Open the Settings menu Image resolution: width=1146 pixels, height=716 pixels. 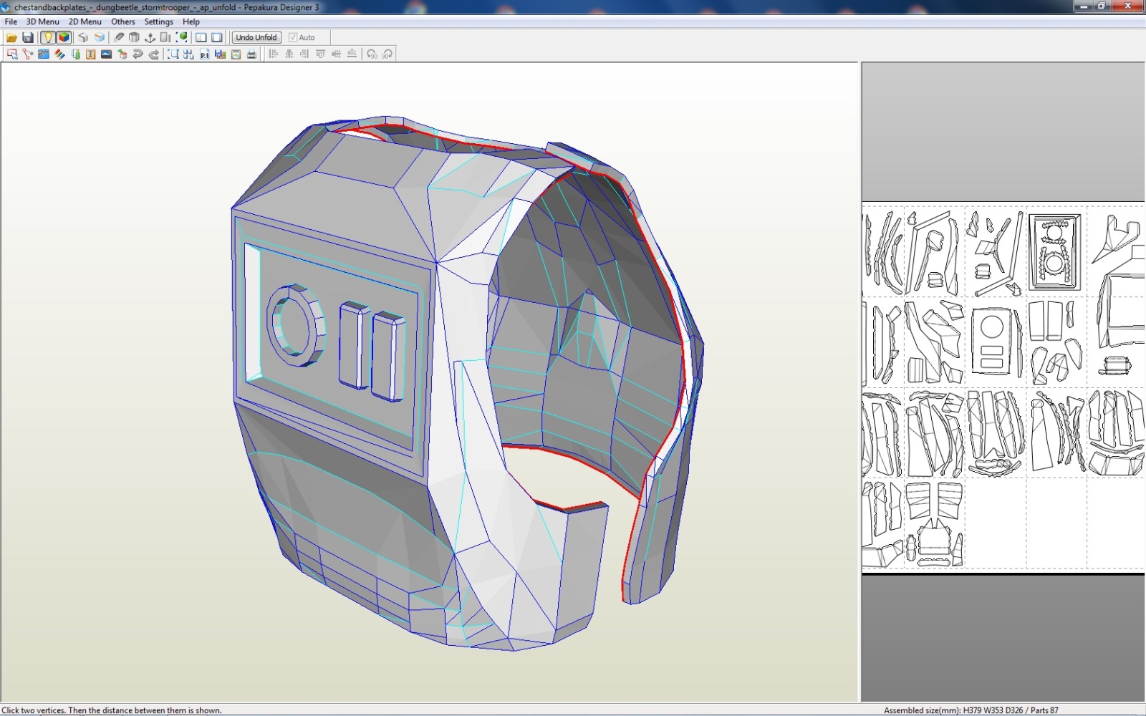tap(159, 21)
